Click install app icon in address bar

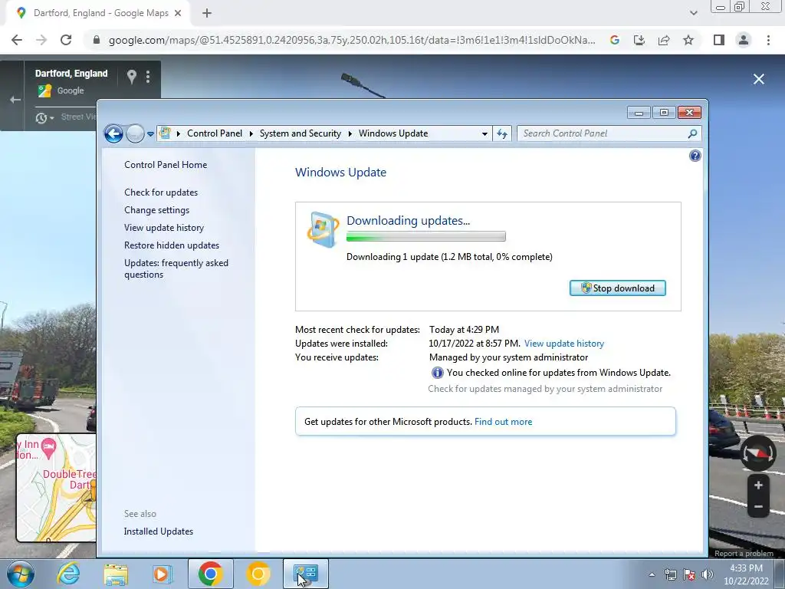tap(639, 40)
